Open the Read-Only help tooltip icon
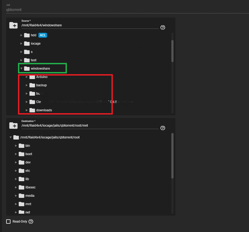The width and height of the screenshot is (249, 232). coord(31,222)
